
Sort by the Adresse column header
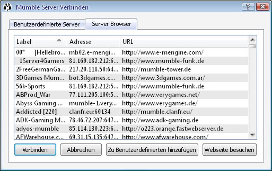[94, 42]
